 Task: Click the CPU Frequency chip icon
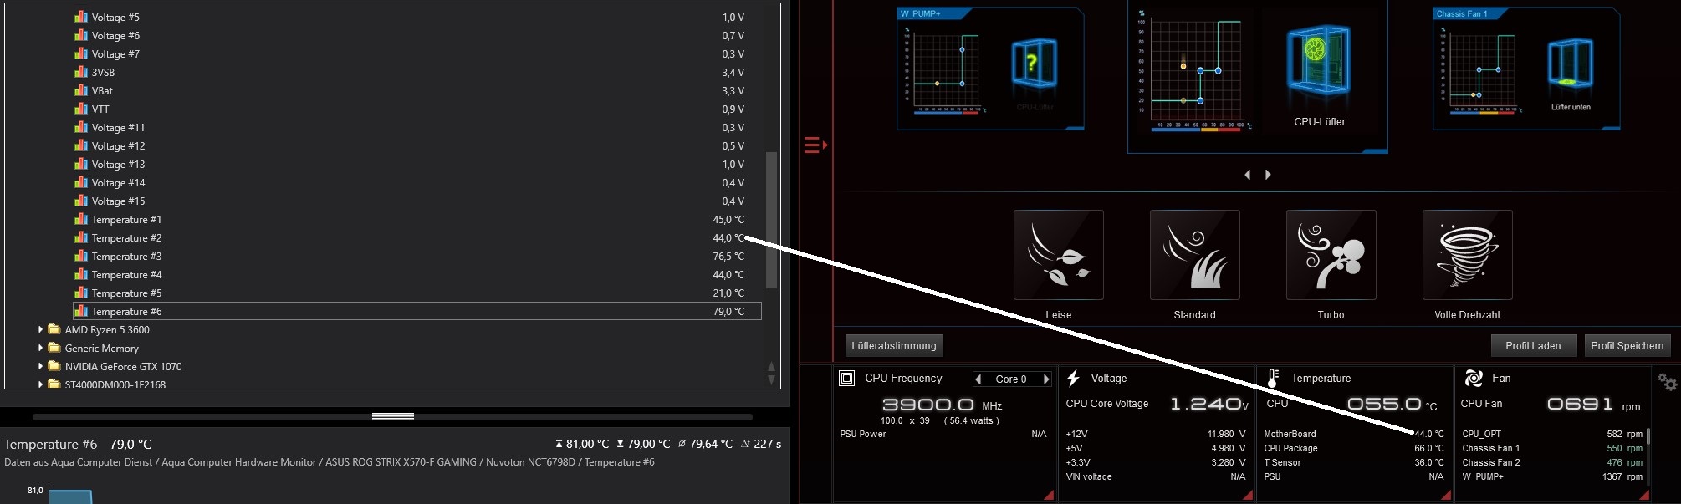click(846, 379)
